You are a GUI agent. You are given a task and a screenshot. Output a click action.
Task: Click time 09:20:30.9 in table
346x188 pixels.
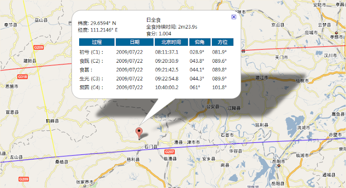coord(167,61)
